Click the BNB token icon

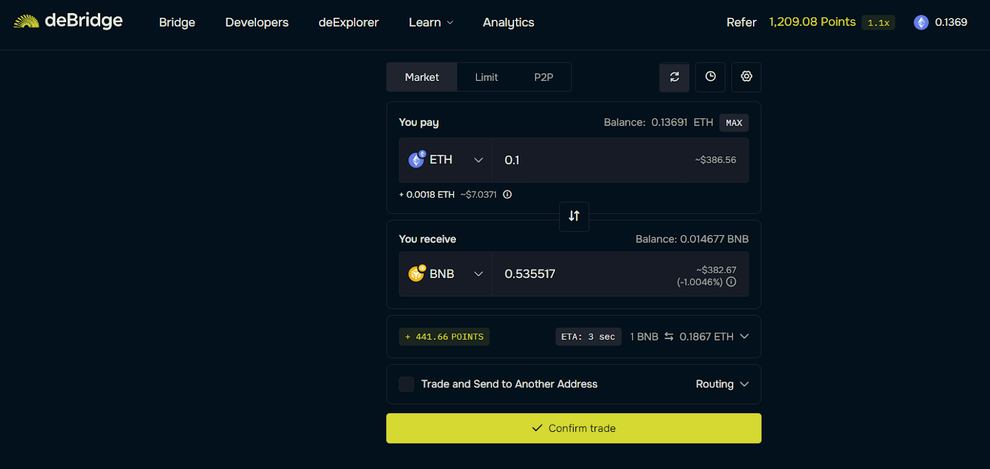[x=417, y=273]
